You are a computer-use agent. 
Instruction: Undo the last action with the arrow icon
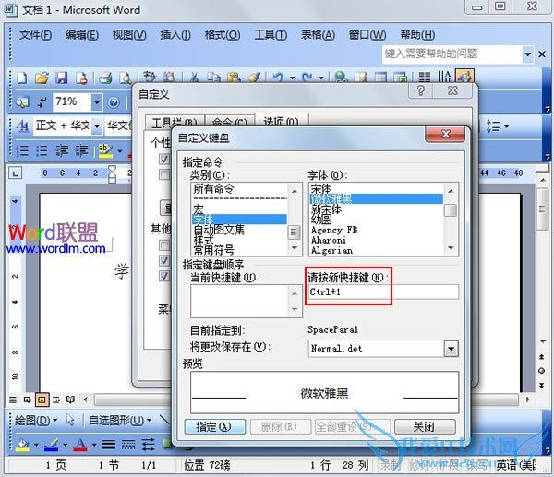(x=278, y=77)
